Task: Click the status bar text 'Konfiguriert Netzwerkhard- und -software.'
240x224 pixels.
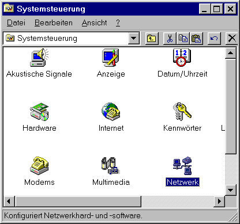Action: 73,216
